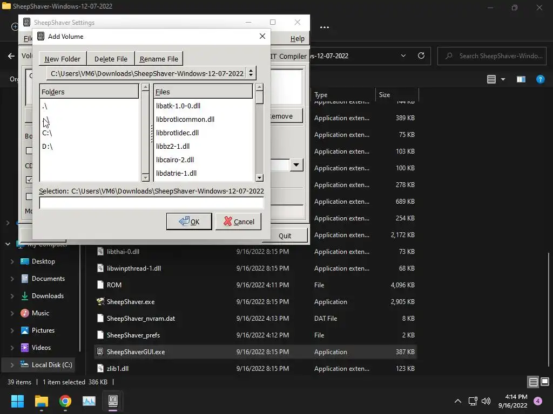553x414 pixels.
Task: Select the C:\ drive in Folders list
Action: pos(48,133)
